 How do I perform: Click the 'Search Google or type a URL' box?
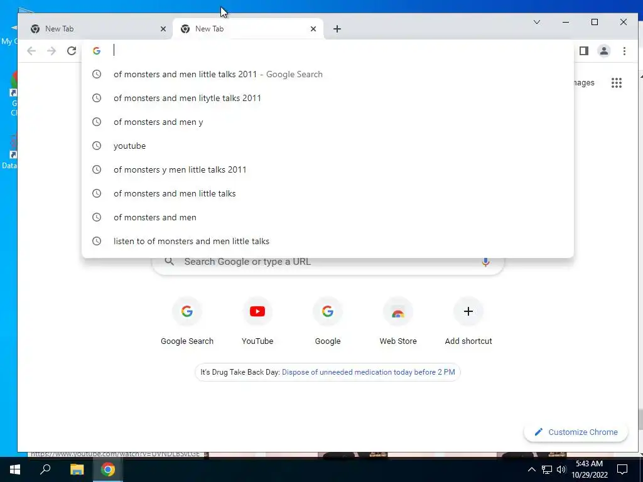tap(328, 265)
